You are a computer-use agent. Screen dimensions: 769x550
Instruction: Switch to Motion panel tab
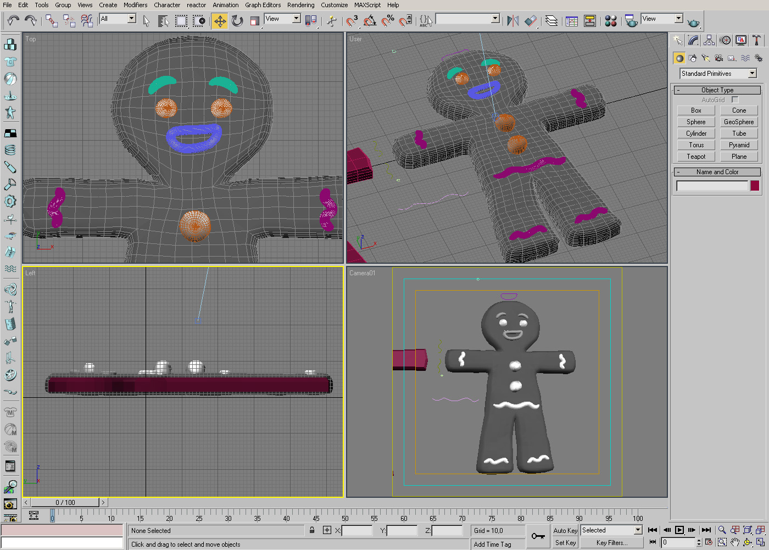tap(725, 40)
